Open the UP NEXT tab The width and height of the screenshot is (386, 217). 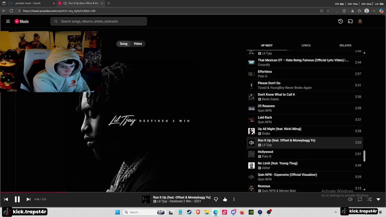[x=267, y=46]
